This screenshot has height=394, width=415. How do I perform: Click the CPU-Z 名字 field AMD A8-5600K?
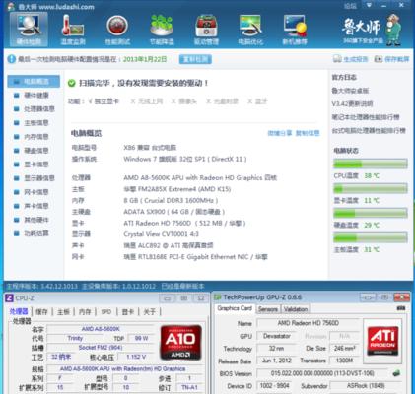pyautogui.click(x=101, y=329)
